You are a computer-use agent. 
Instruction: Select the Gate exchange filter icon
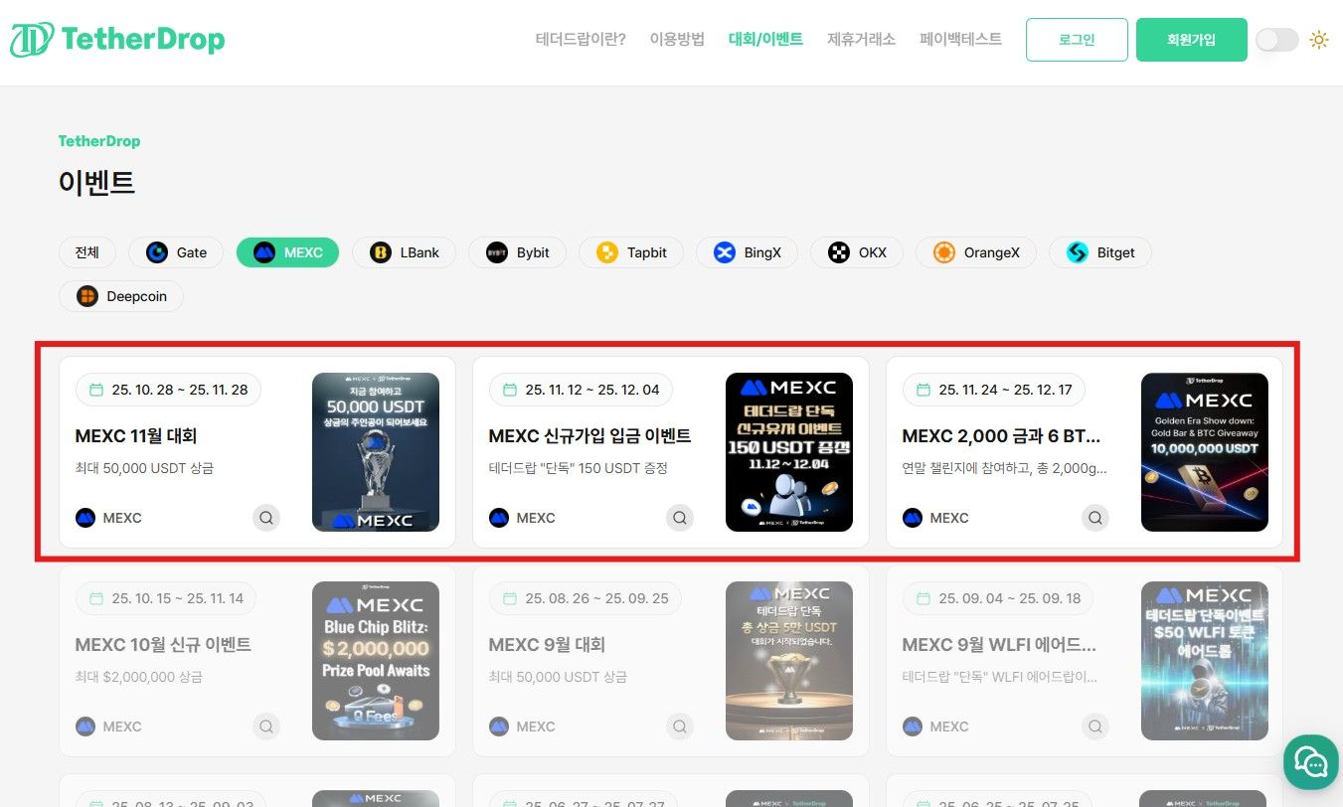(x=157, y=252)
